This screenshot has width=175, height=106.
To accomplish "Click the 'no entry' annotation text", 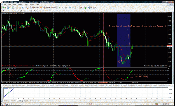I will (144, 76).
